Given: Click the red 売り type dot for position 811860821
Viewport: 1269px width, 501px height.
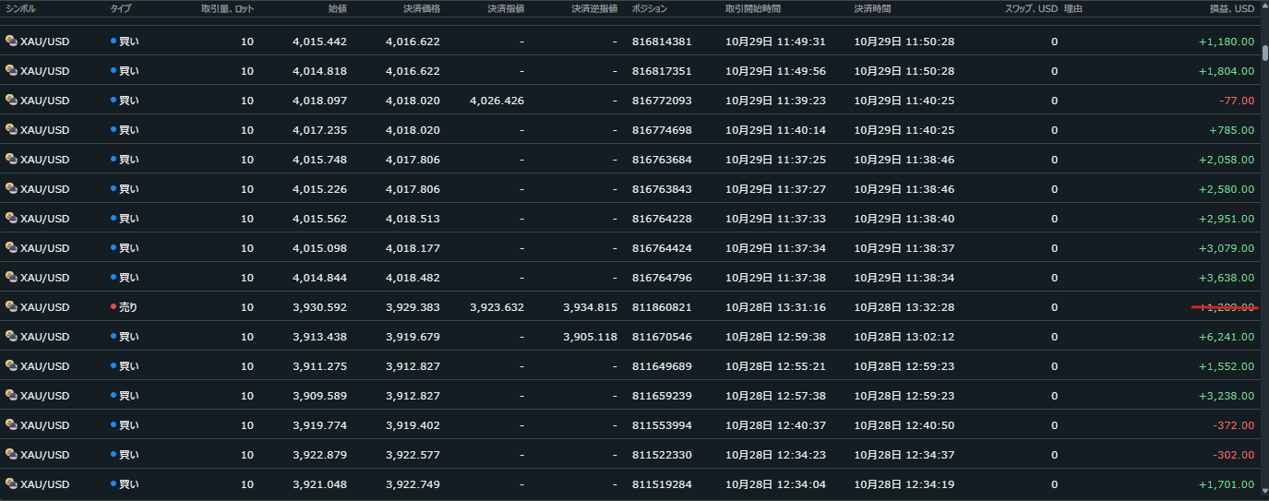Looking at the screenshot, I should [114, 307].
